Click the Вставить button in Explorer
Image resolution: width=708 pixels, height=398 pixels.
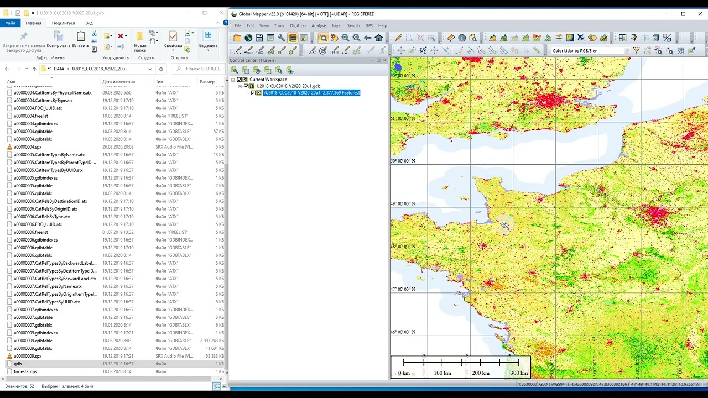[81, 40]
